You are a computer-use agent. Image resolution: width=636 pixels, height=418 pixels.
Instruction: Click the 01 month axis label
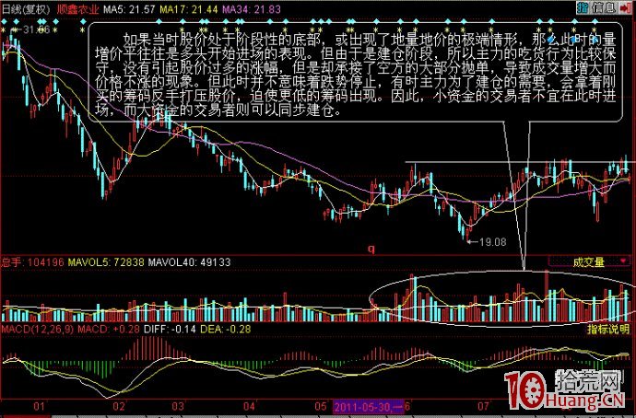click(x=39, y=406)
